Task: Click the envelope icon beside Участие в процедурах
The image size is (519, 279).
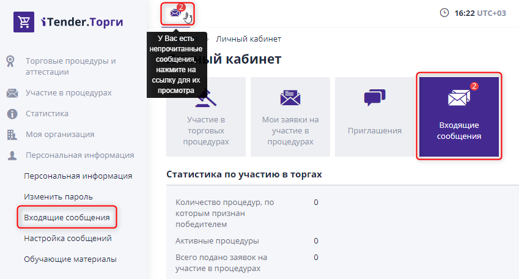Action: coord(11,93)
